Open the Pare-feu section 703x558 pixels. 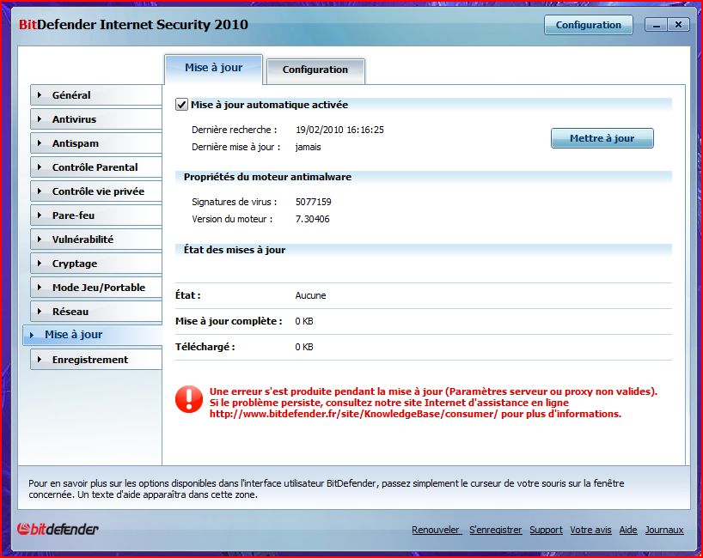click(96, 215)
